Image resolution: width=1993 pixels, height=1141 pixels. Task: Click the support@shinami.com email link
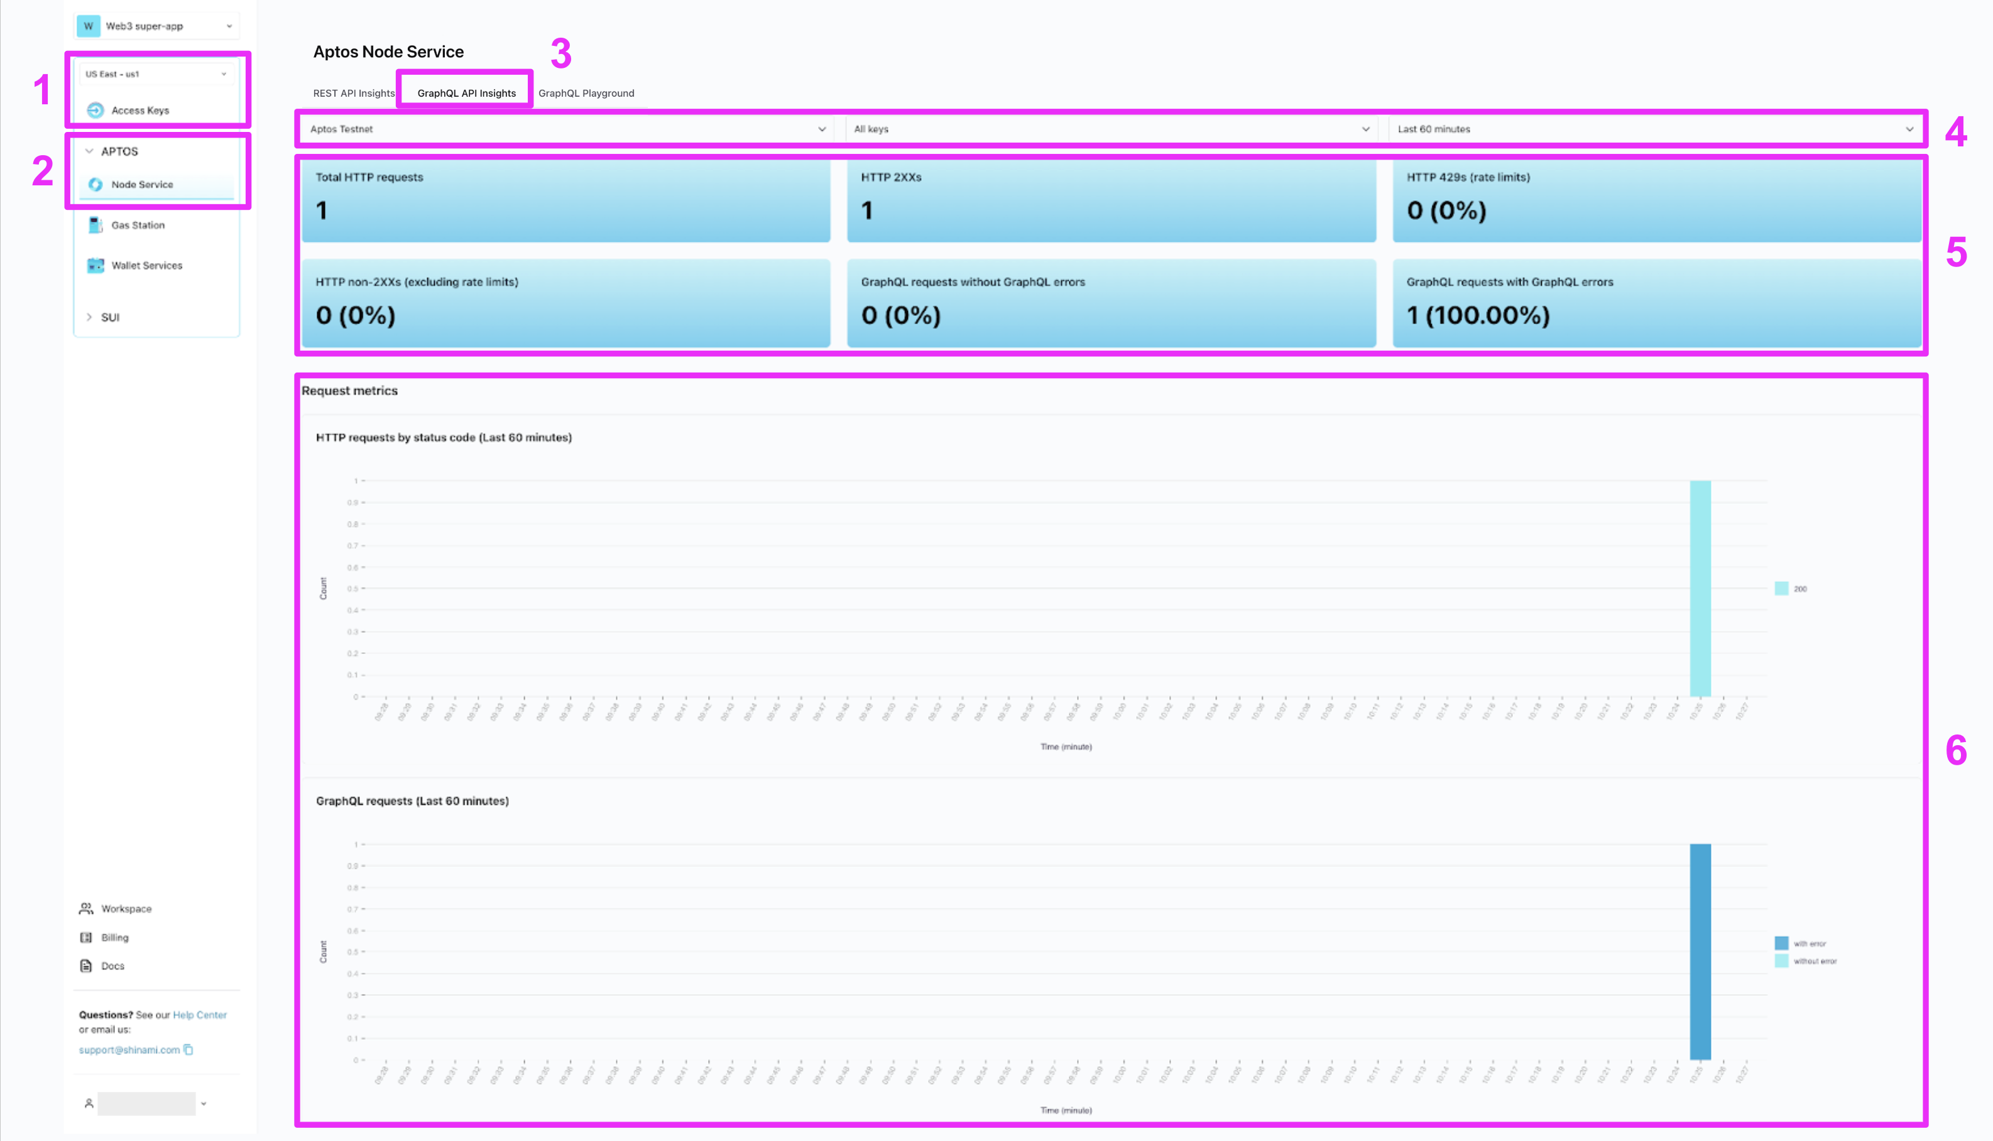coord(129,1050)
